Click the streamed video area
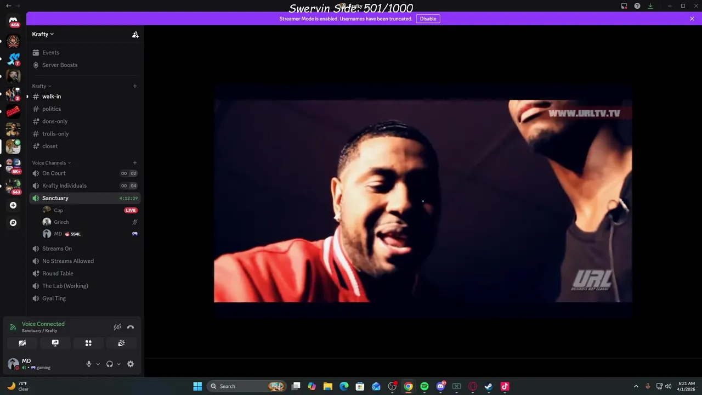This screenshot has width=702, height=395. 423,201
